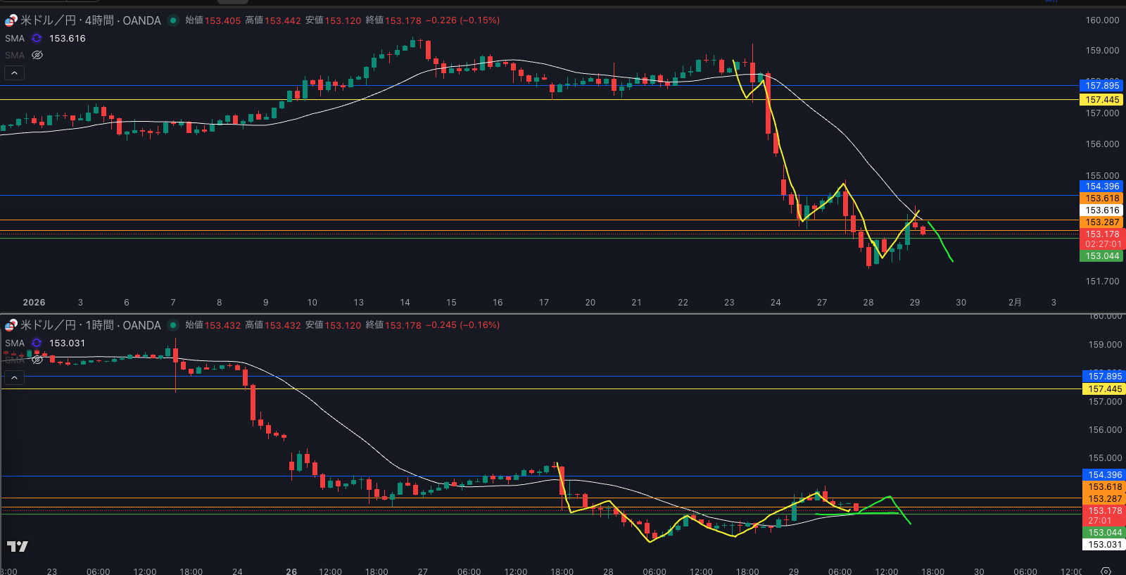Collapse indicator legend on 4-hour chart
The image size is (1126, 575).
pyautogui.click(x=14, y=72)
